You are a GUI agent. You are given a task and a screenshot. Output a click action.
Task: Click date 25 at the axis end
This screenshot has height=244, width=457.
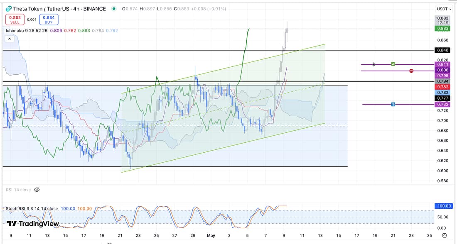point(429,235)
